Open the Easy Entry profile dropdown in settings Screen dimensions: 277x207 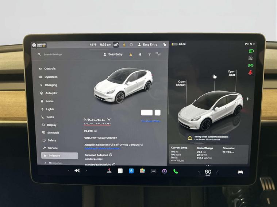tap(113, 55)
